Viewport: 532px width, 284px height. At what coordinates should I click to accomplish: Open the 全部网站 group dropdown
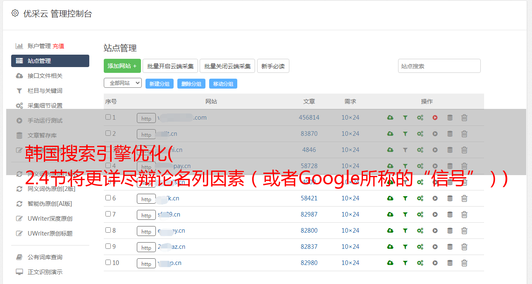tap(123, 83)
